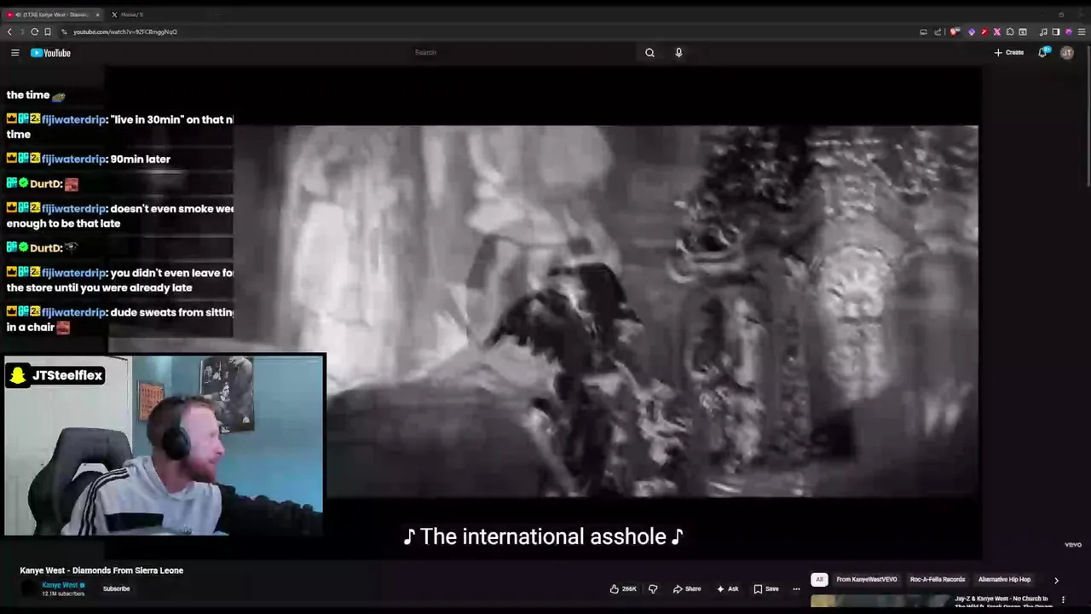Screen dimensions: 1091x614
Task: Click the screen cast icon in the address bar
Action: [x=923, y=32]
